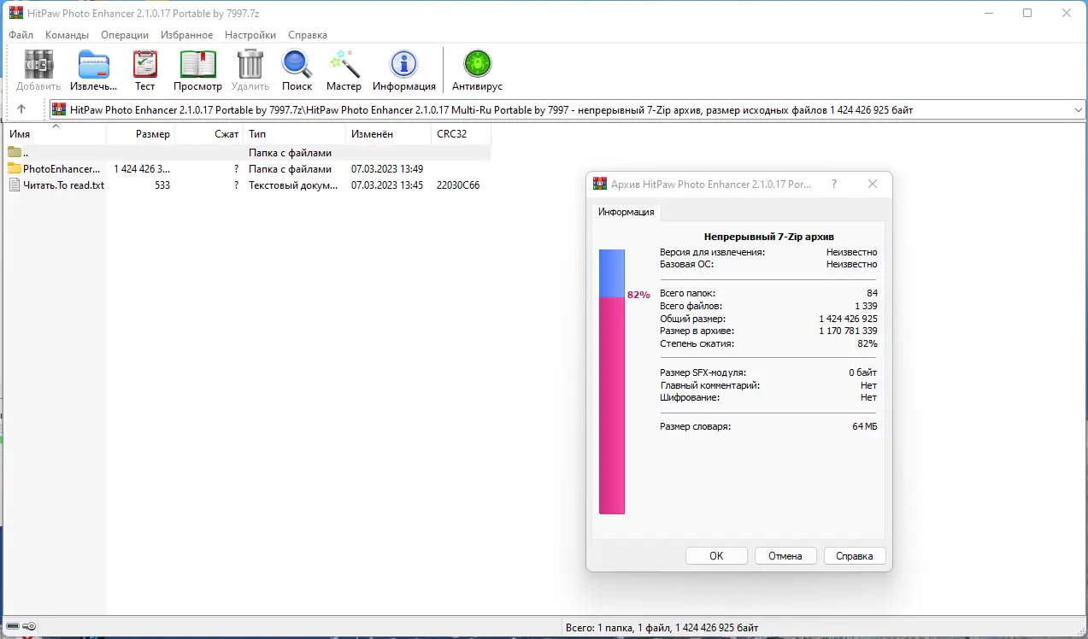Expand the archive path dropdown arrow
Image resolution: width=1088 pixels, height=639 pixels.
tap(1077, 109)
